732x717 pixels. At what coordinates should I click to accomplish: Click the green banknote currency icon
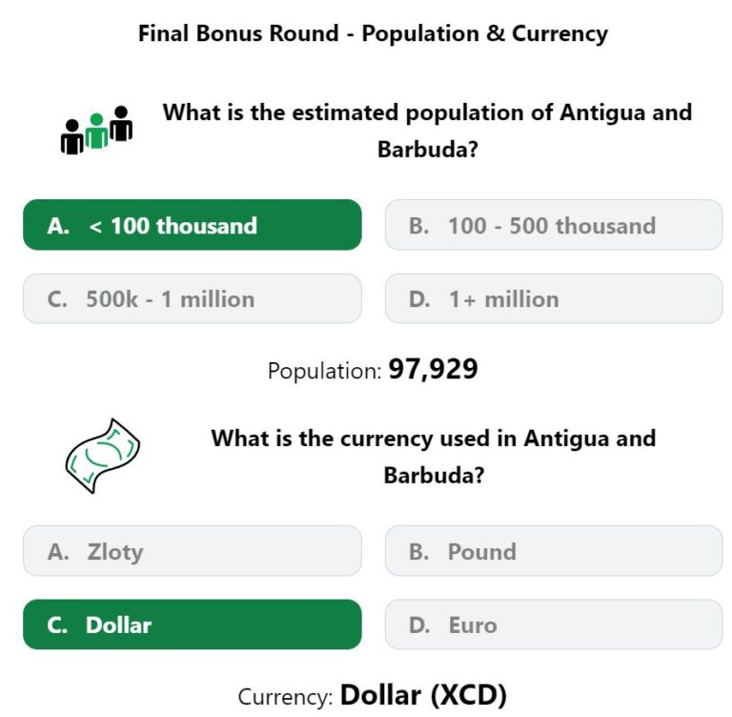(103, 456)
